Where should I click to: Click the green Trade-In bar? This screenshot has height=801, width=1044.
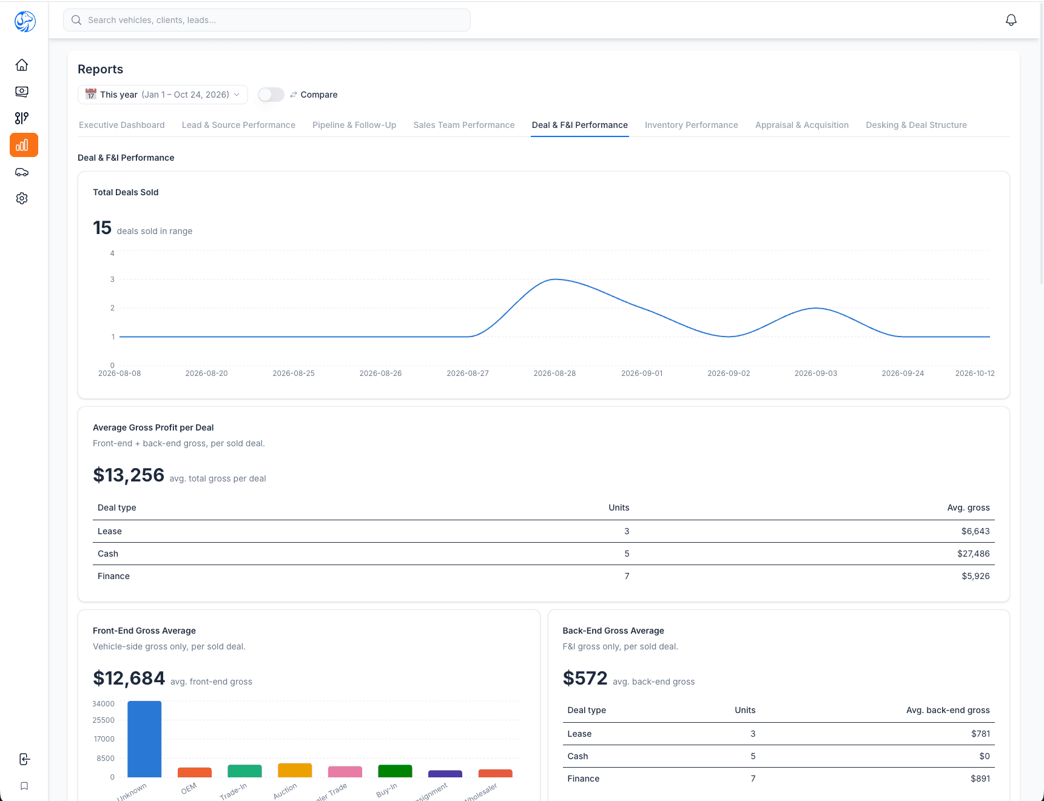pos(244,771)
